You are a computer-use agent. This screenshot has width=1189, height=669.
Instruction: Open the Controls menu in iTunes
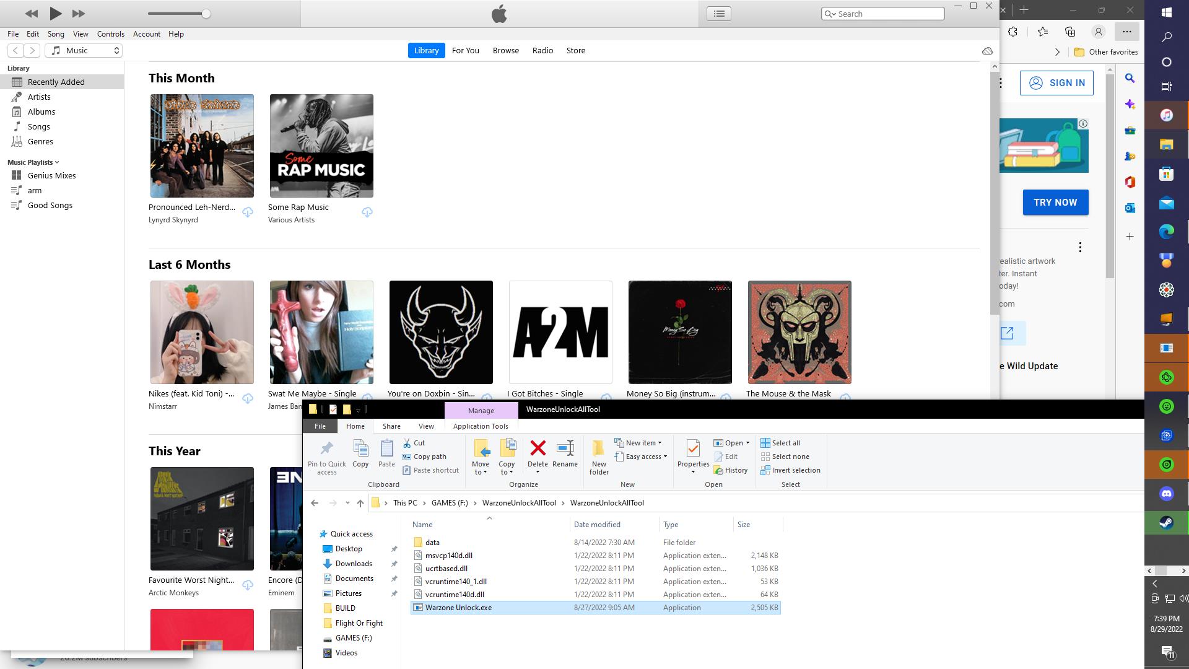(x=110, y=34)
